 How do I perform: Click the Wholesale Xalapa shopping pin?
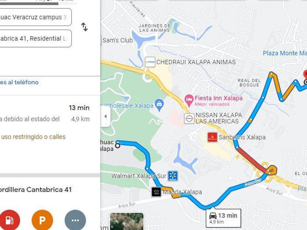point(159,105)
